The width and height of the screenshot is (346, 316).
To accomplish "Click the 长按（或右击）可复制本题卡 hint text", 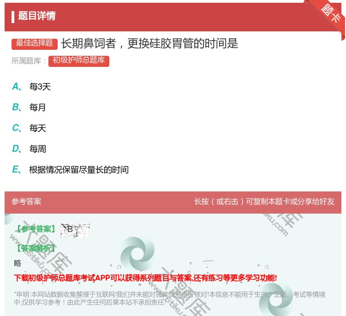I will [x=264, y=202].
